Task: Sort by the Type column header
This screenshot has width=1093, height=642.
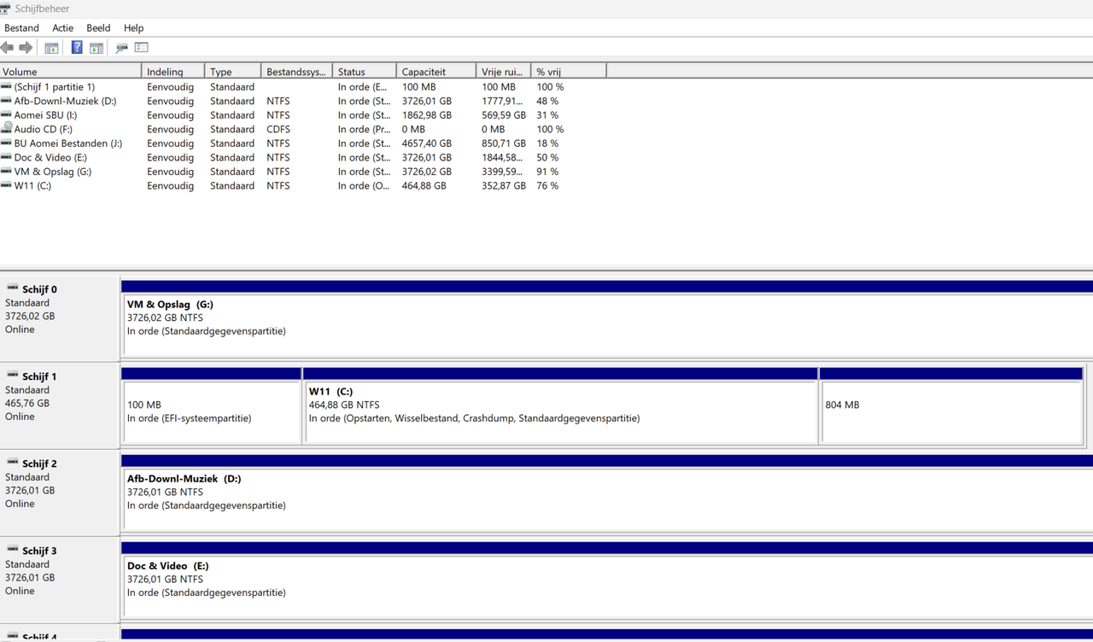Action: pos(233,71)
